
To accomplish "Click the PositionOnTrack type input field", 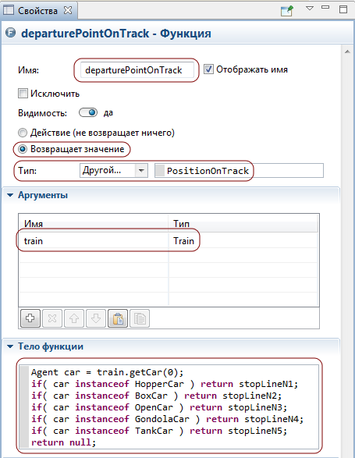I will [239, 171].
